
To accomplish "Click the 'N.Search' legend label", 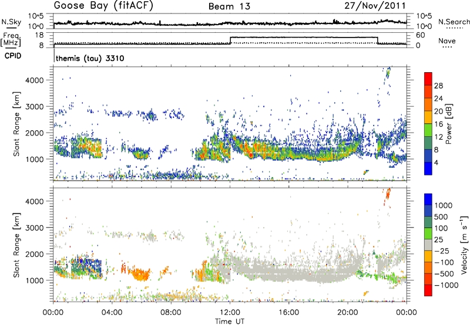I will [x=454, y=22].
